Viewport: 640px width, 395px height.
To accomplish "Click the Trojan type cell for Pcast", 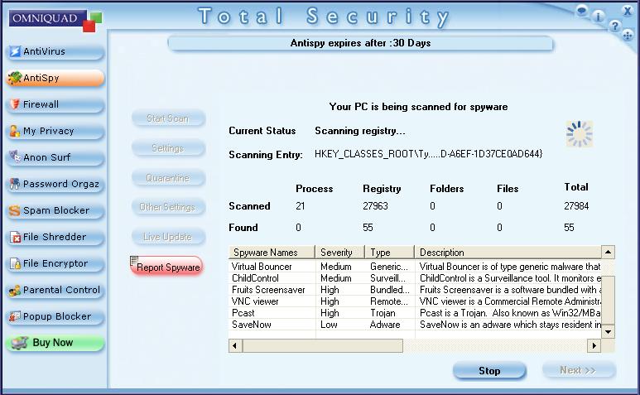I will click(383, 313).
